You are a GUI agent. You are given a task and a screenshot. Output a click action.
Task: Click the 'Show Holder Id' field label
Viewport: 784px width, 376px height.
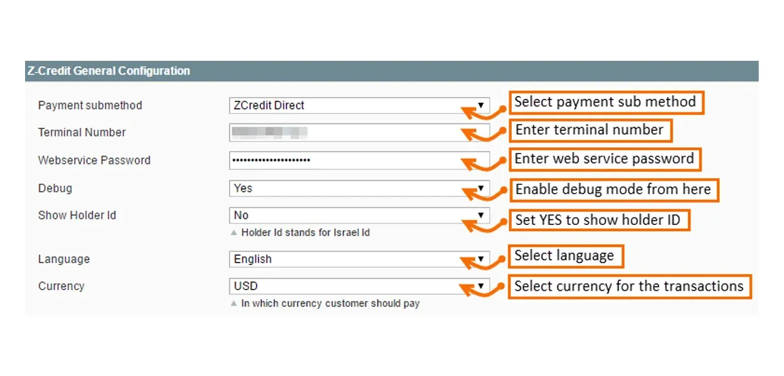point(77,216)
